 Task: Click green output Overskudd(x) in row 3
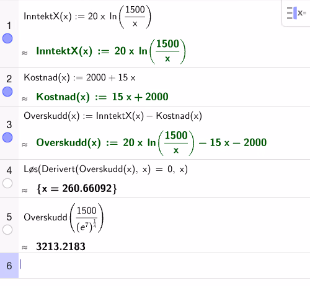pos(151,142)
